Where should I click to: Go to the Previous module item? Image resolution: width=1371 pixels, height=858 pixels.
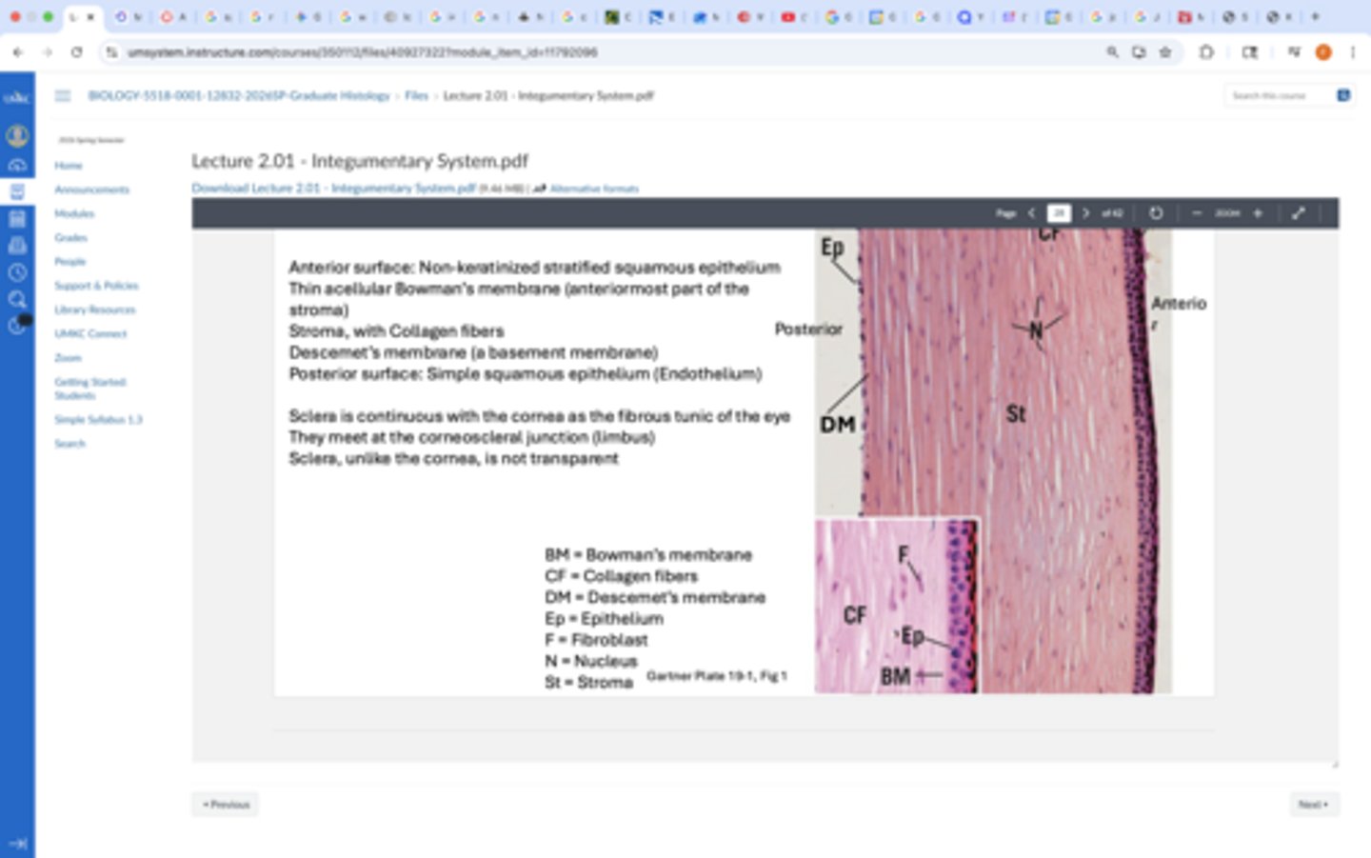pos(226,805)
